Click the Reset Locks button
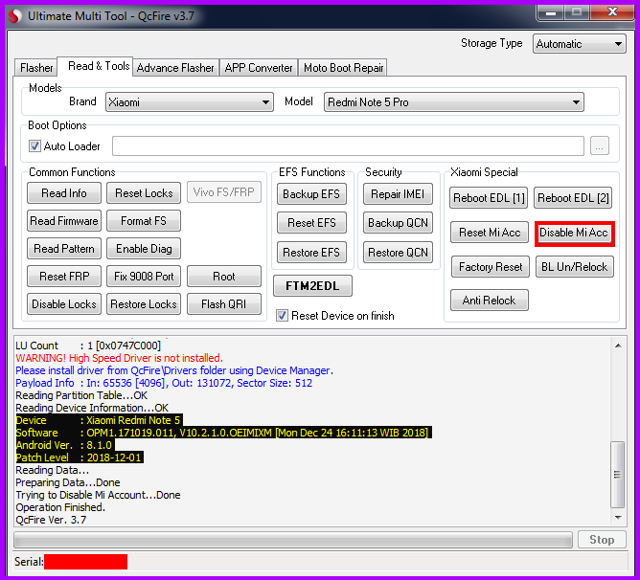This screenshot has width=640, height=580. (144, 193)
